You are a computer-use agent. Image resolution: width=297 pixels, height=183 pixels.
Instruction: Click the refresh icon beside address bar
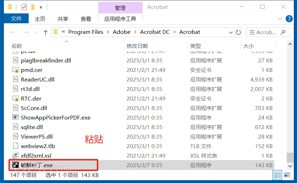[238, 32]
